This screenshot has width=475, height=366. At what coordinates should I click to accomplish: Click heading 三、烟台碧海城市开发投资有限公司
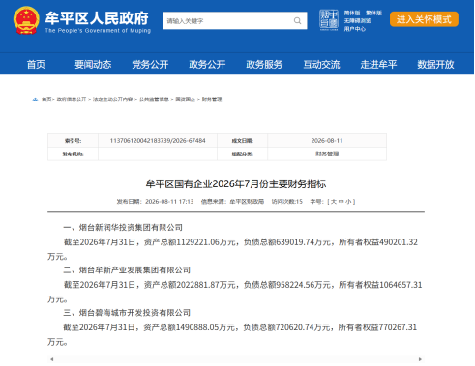(127, 313)
